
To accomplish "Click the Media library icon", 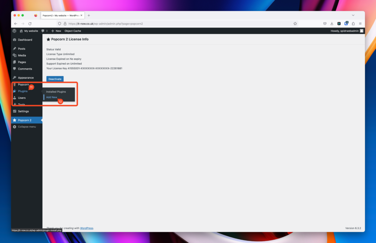I will coord(15,55).
